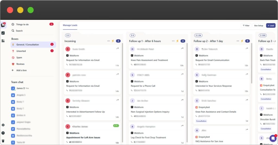Select the Unsorted box
Screen dimensions: 278x145
coord(33,51)
